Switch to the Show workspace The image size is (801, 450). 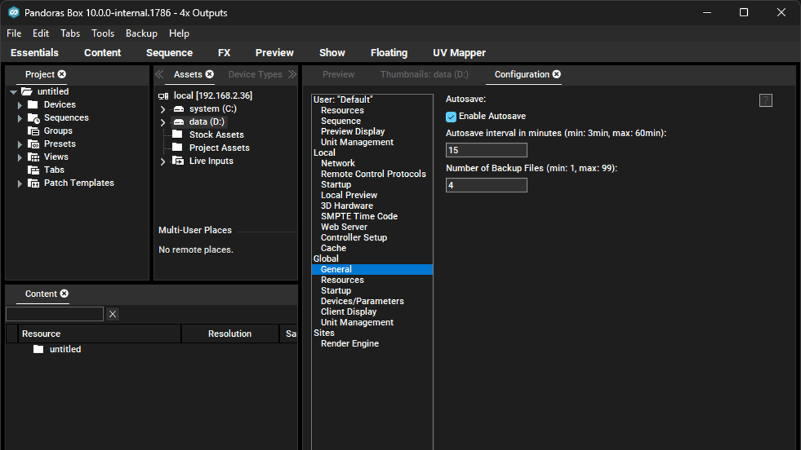332,53
